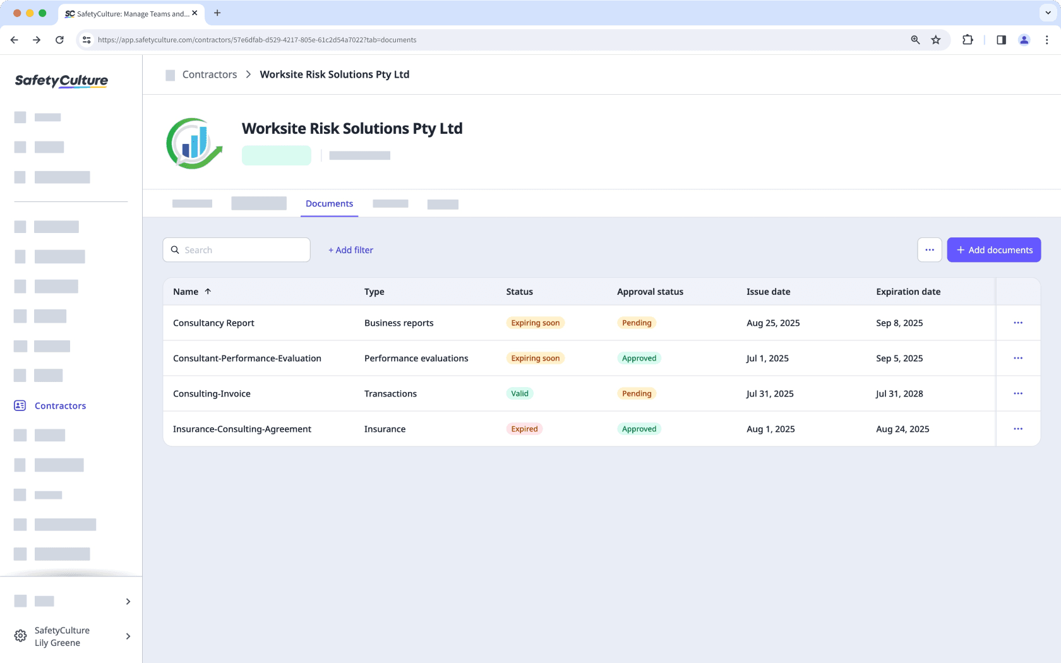Screen dimensions: 1061x663
Task: Open the Add filter option
Action: click(351, 249)
